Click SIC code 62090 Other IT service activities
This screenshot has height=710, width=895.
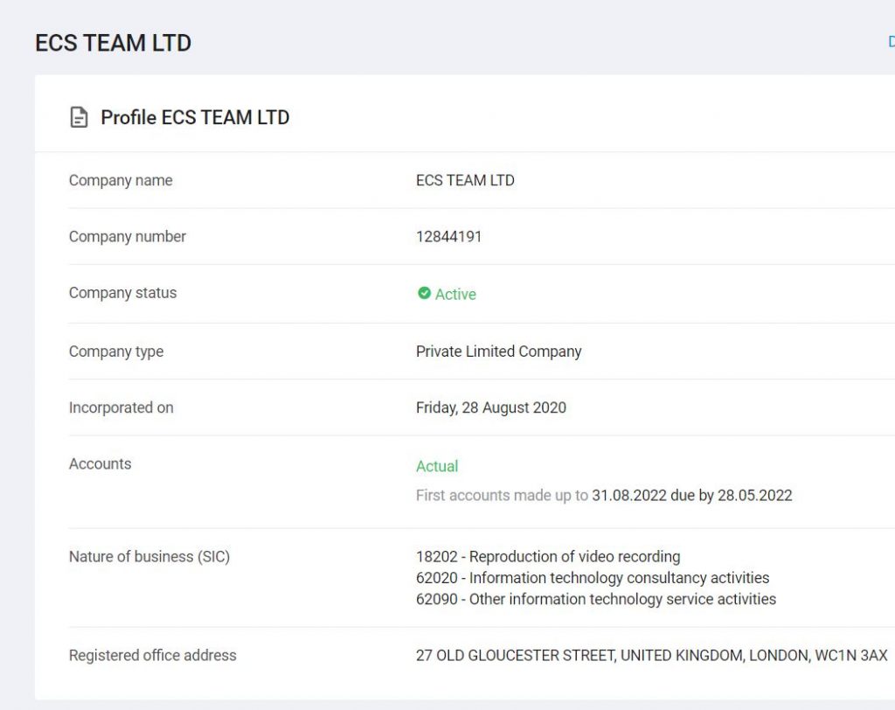tap(596, 599)
